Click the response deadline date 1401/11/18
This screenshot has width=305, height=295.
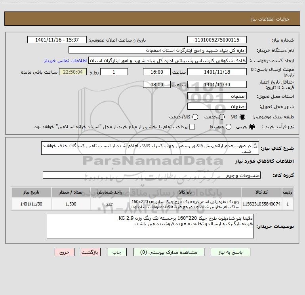(217, 72)
